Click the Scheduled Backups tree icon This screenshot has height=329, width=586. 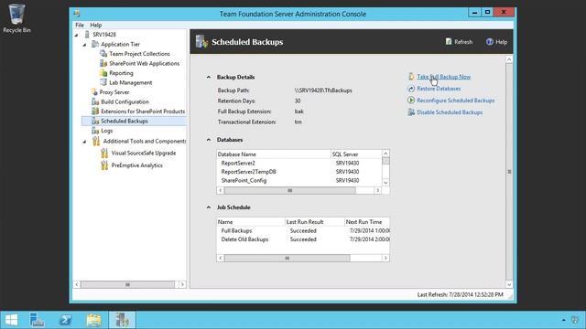point(95,121)
